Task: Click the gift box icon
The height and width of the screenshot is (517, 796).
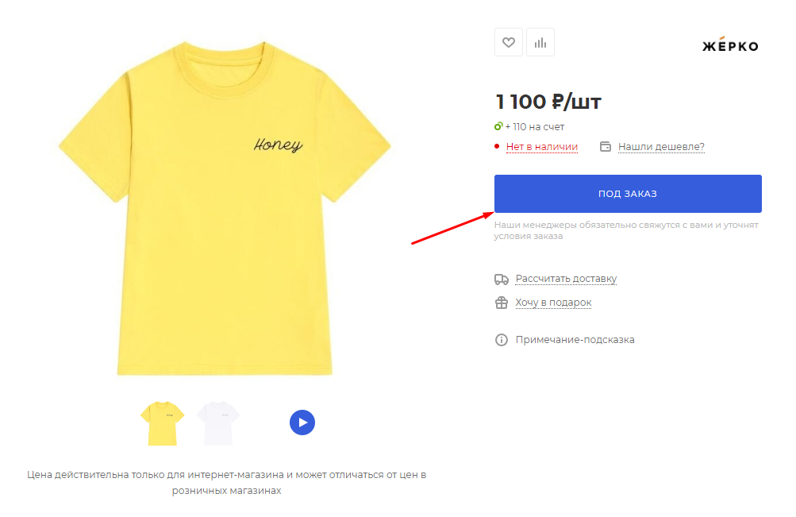Action: point(501,303)
